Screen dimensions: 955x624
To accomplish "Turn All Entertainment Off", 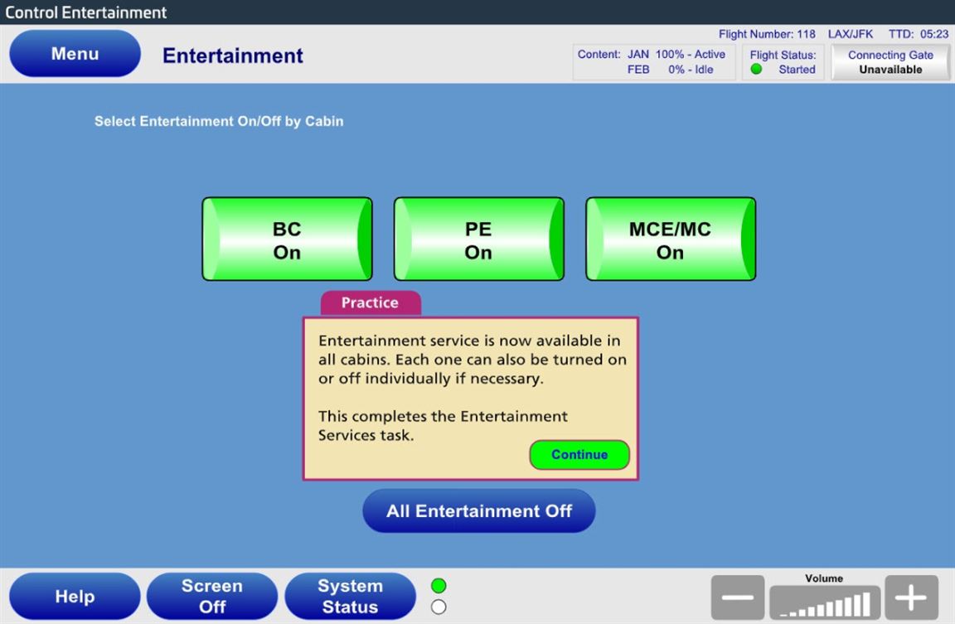I will tap(478, 511).
